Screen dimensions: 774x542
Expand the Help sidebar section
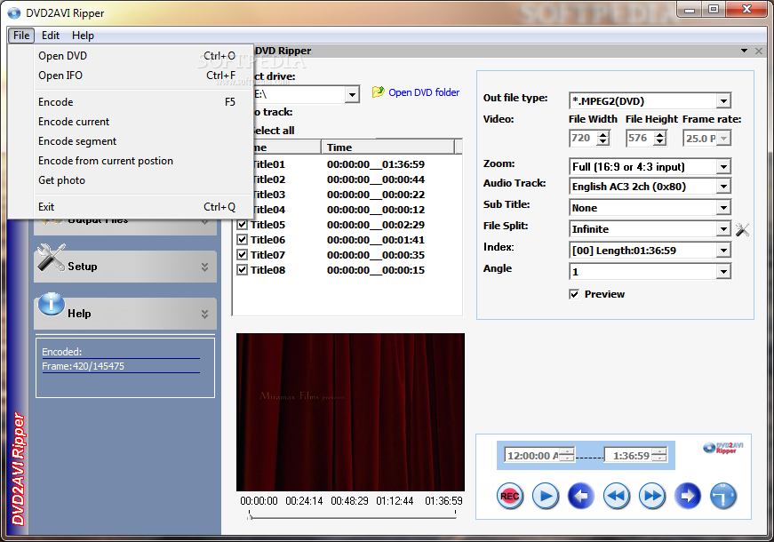205,314
